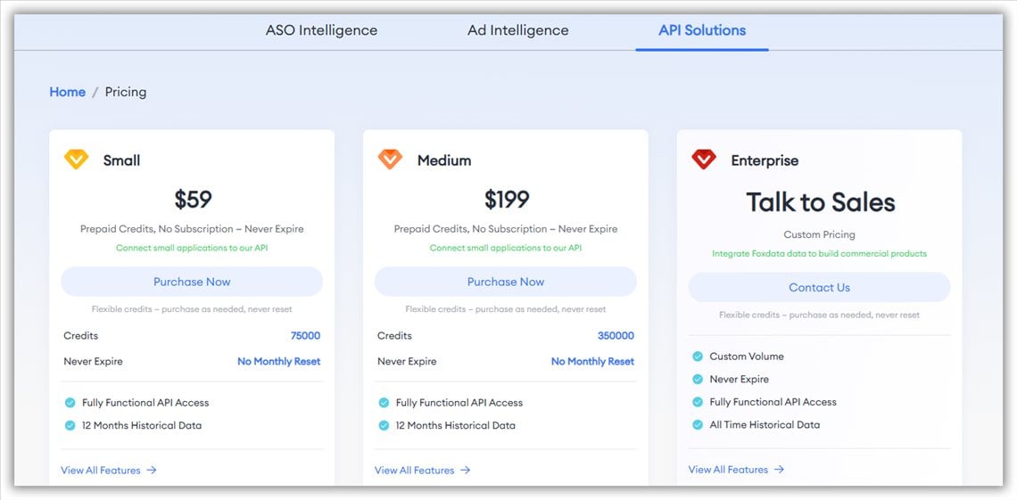The image size is (1017, 500).
Task: Click Medium plan Prepaid Credits description
Action: pos(506,229)
